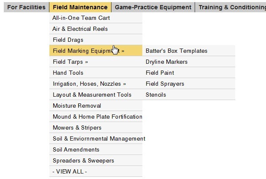Open Layout & Measurement Tools
This screenshot has width=266, height=179.
point(92,95)
